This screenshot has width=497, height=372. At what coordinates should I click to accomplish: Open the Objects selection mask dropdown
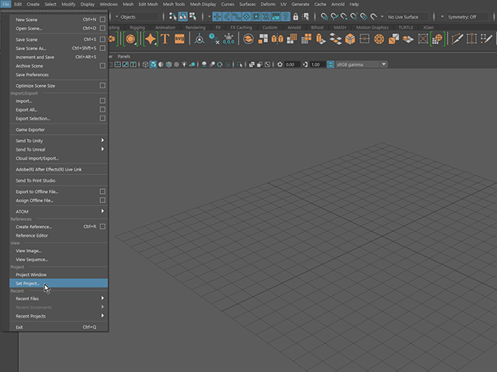(x=138, y=17)
